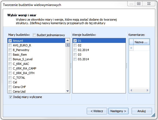Cancel wizard with Anuluj button
The width and height of the screenshot is (158, 120).
142,111
